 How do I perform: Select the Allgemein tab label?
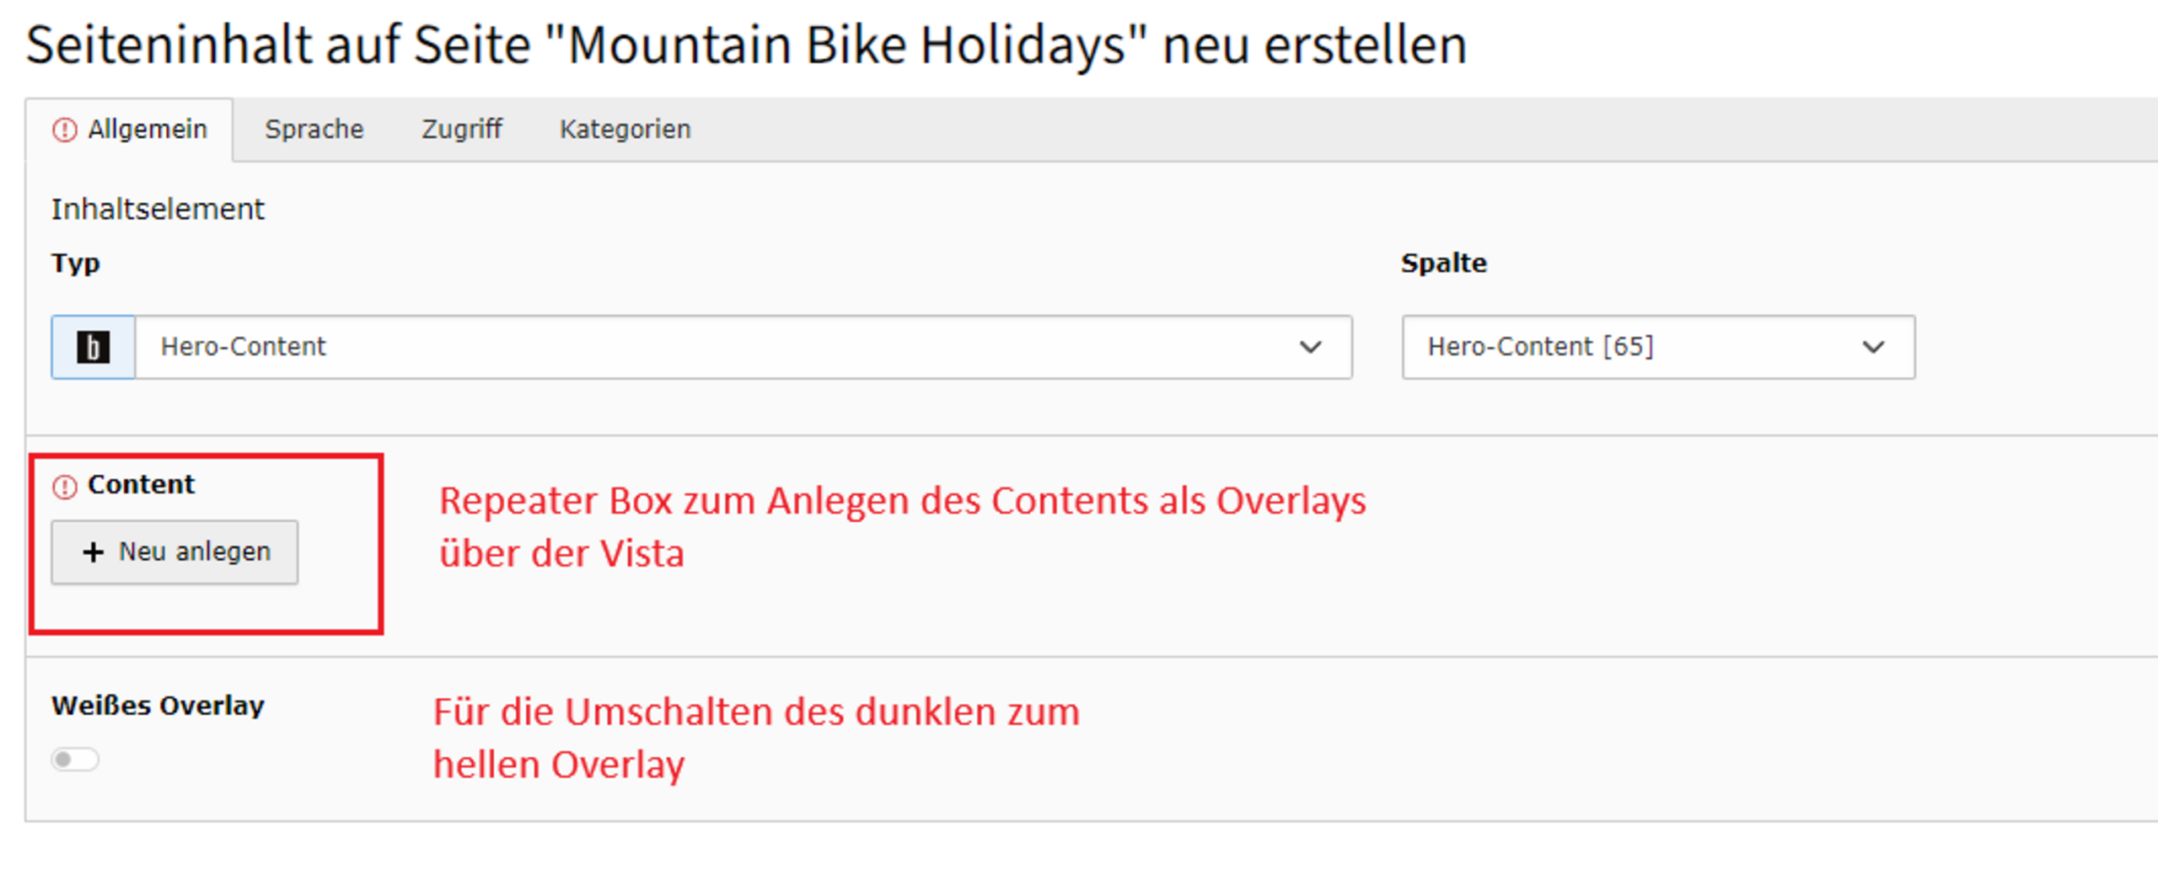[148, 130]
